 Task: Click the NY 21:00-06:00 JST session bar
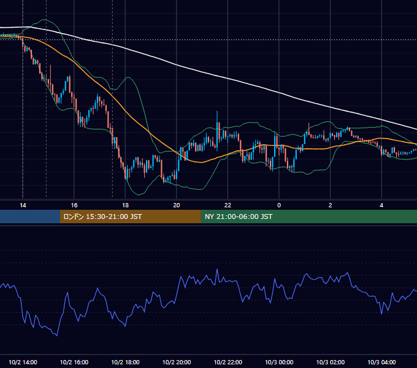click(x=308, y=217)
